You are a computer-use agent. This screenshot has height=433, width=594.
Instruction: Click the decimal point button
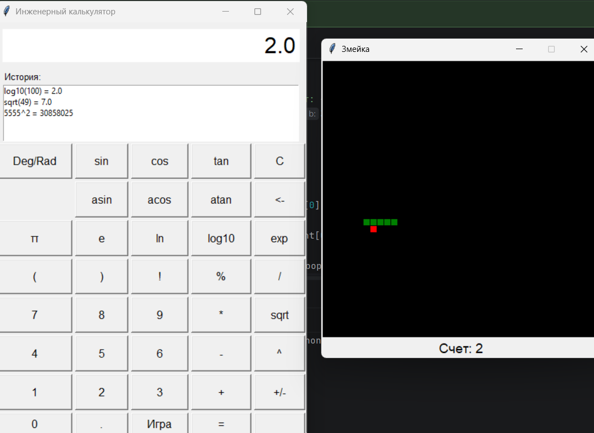click(x=102, y=424)
